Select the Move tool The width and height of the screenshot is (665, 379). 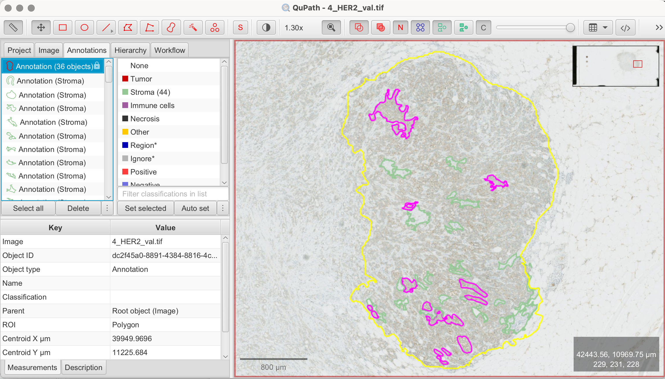41,28
